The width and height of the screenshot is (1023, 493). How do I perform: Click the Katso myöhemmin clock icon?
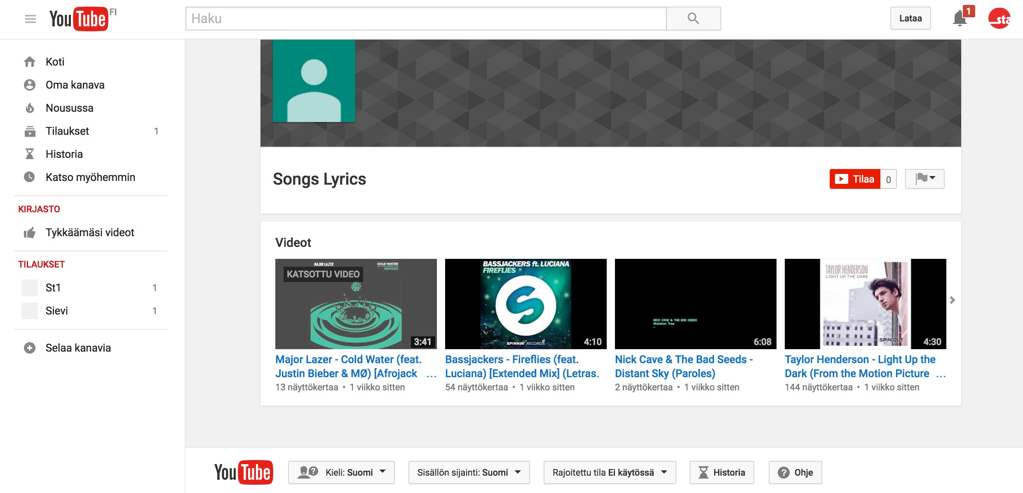coord(30,177)
